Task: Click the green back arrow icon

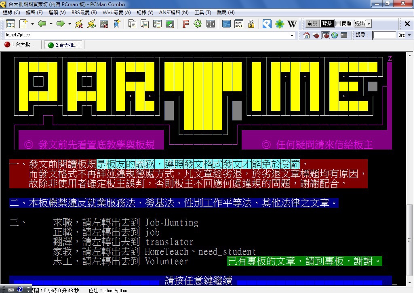Action: click(42, 24)
